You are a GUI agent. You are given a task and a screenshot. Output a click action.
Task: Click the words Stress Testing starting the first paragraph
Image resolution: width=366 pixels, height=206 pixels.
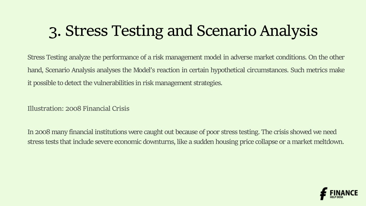pyautogui.click(x=48, y=57)
